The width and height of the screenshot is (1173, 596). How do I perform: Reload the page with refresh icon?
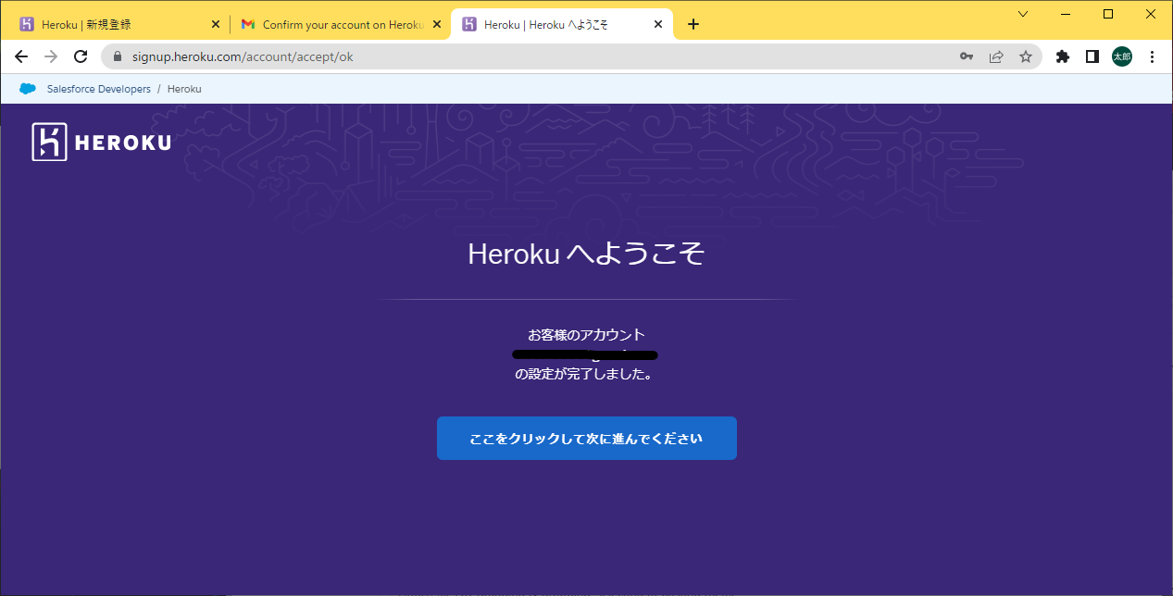tap(81, 56)
